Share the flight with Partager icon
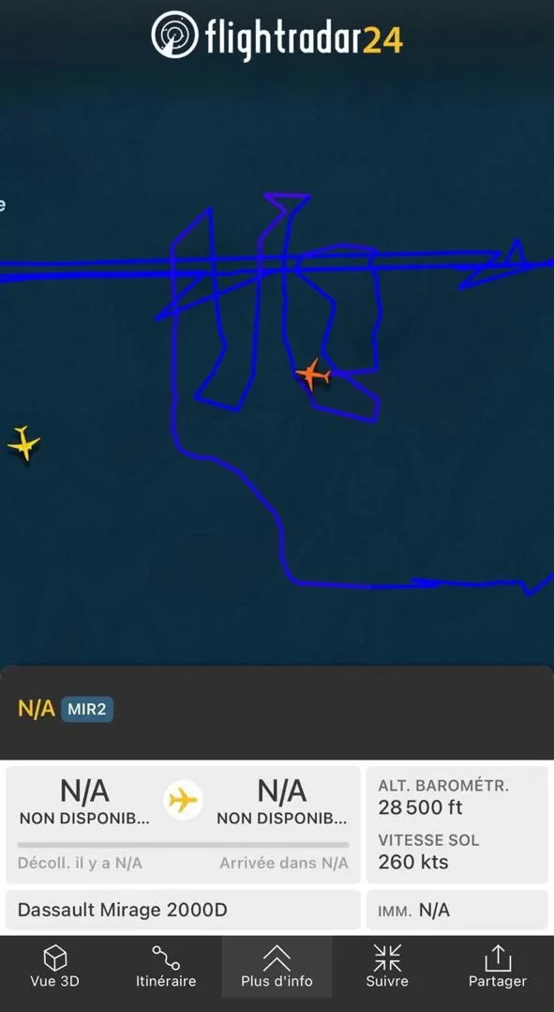This screenshot has width=554, height=1012. click(x=498, y=958)
